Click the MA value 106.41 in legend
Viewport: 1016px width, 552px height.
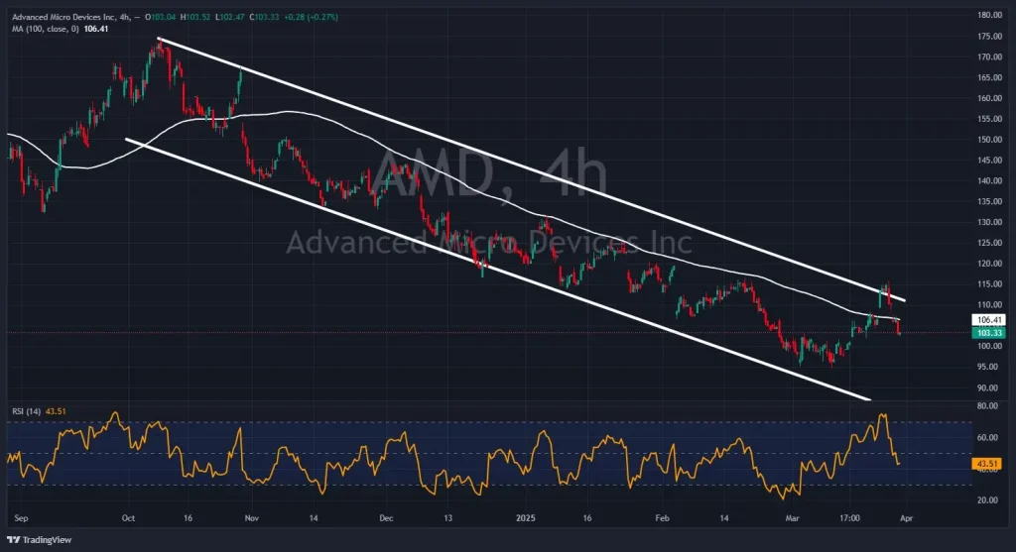click(x=96, y=29)
